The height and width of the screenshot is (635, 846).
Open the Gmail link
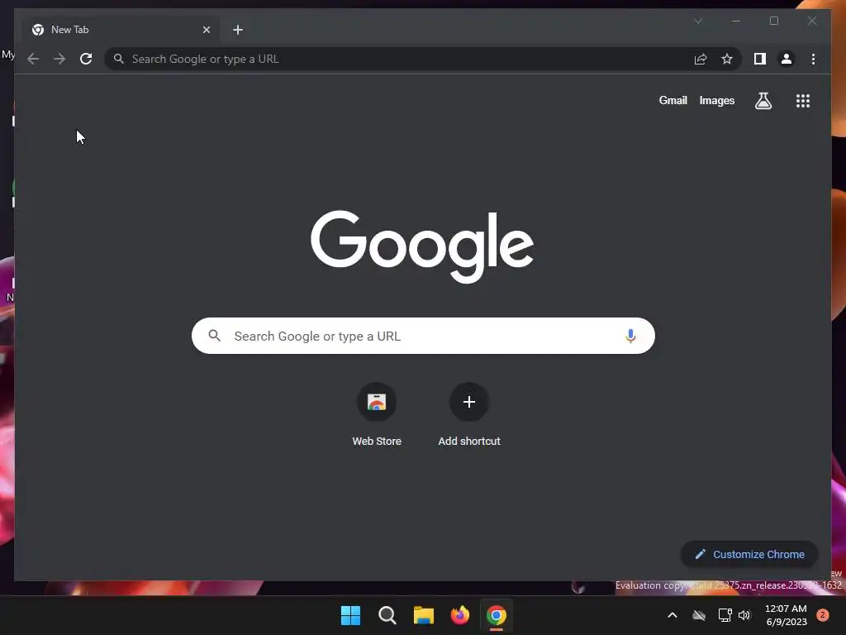pyautogui.click(x=673, y=100)
